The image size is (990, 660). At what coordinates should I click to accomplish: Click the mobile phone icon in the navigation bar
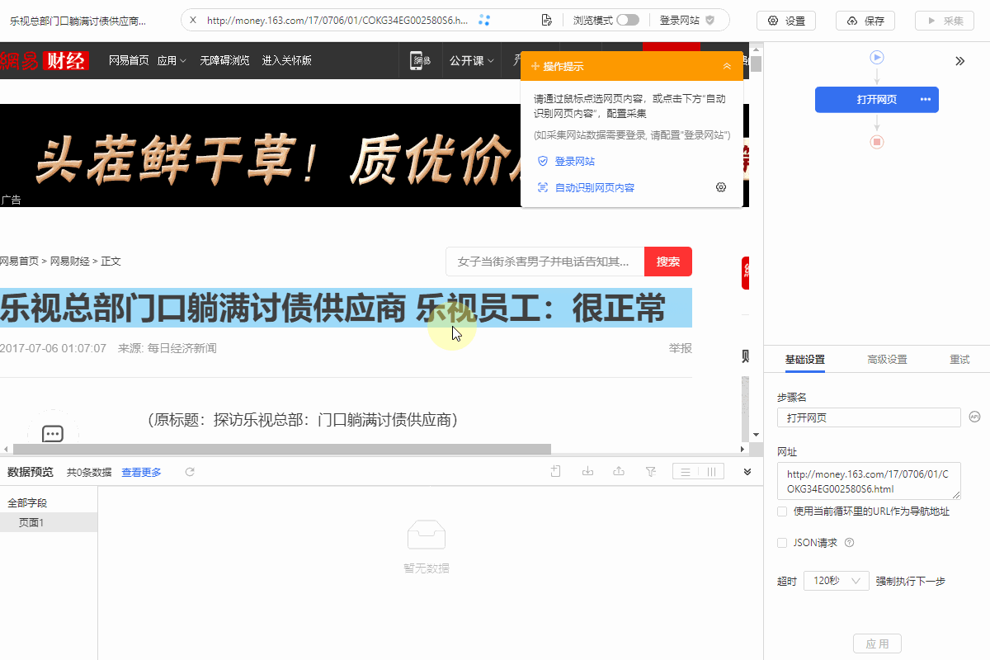(422, 60)
